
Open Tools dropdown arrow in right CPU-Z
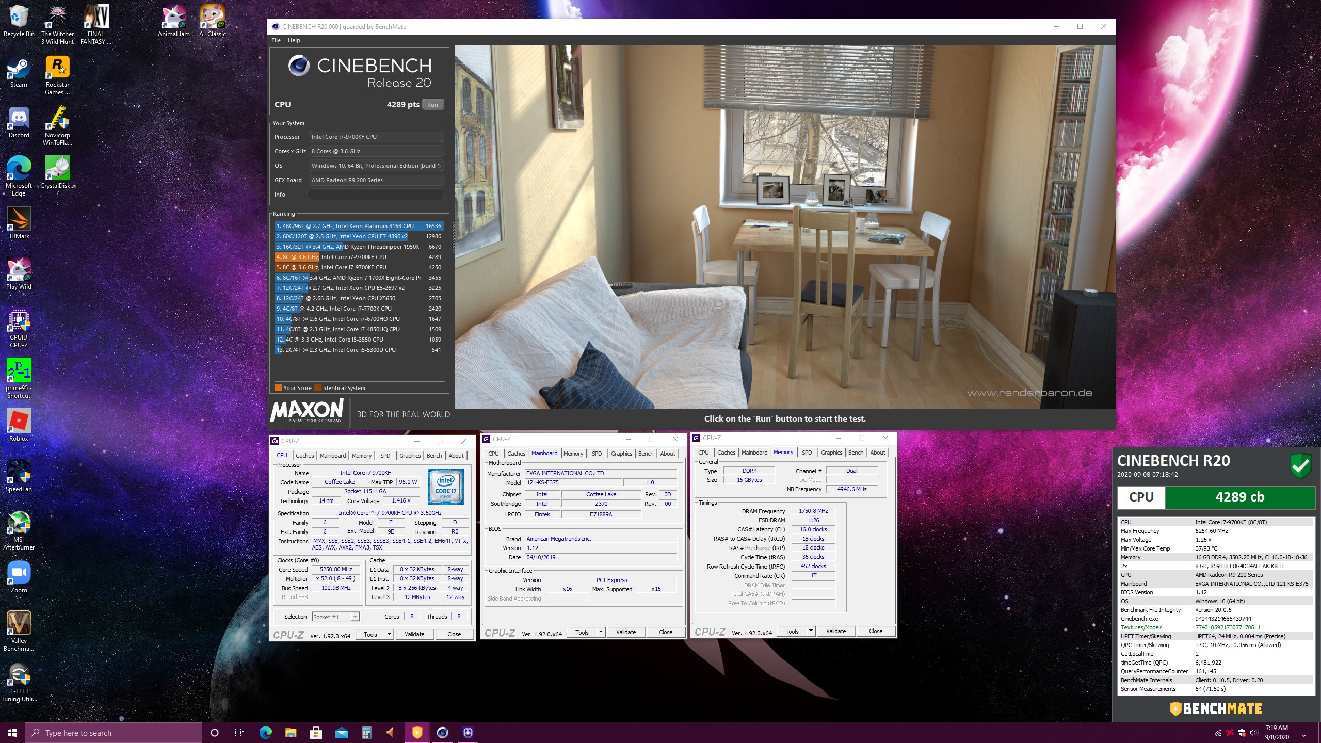pyautogui.click(x=811, y=631)
